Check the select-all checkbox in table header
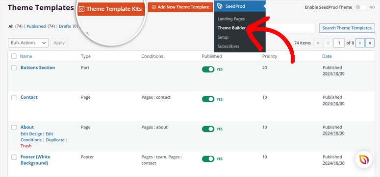This screenshot has width=380, height=177. coord(14,56)
